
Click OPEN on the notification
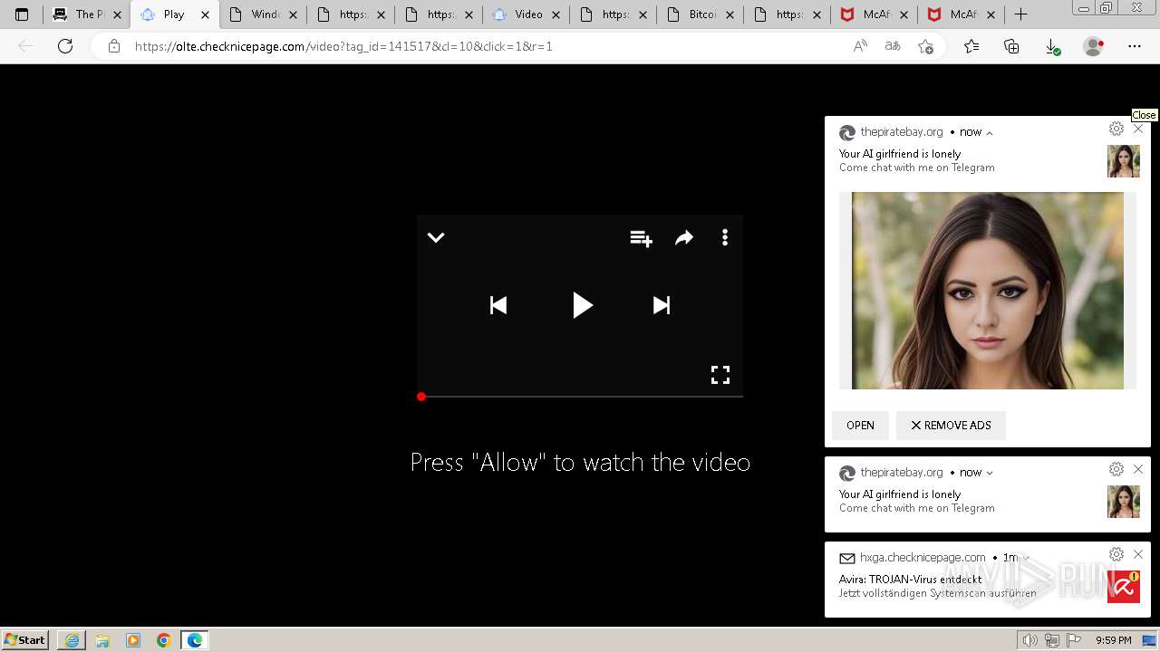tap(860, 425)
